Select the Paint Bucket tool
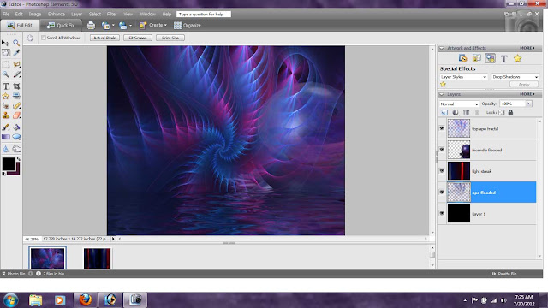 pos(16,127)
